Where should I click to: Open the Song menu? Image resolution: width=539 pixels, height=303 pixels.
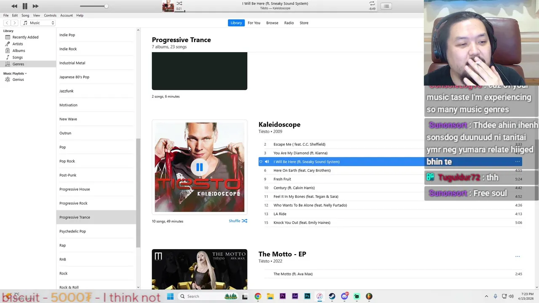[x=25, y=15]
